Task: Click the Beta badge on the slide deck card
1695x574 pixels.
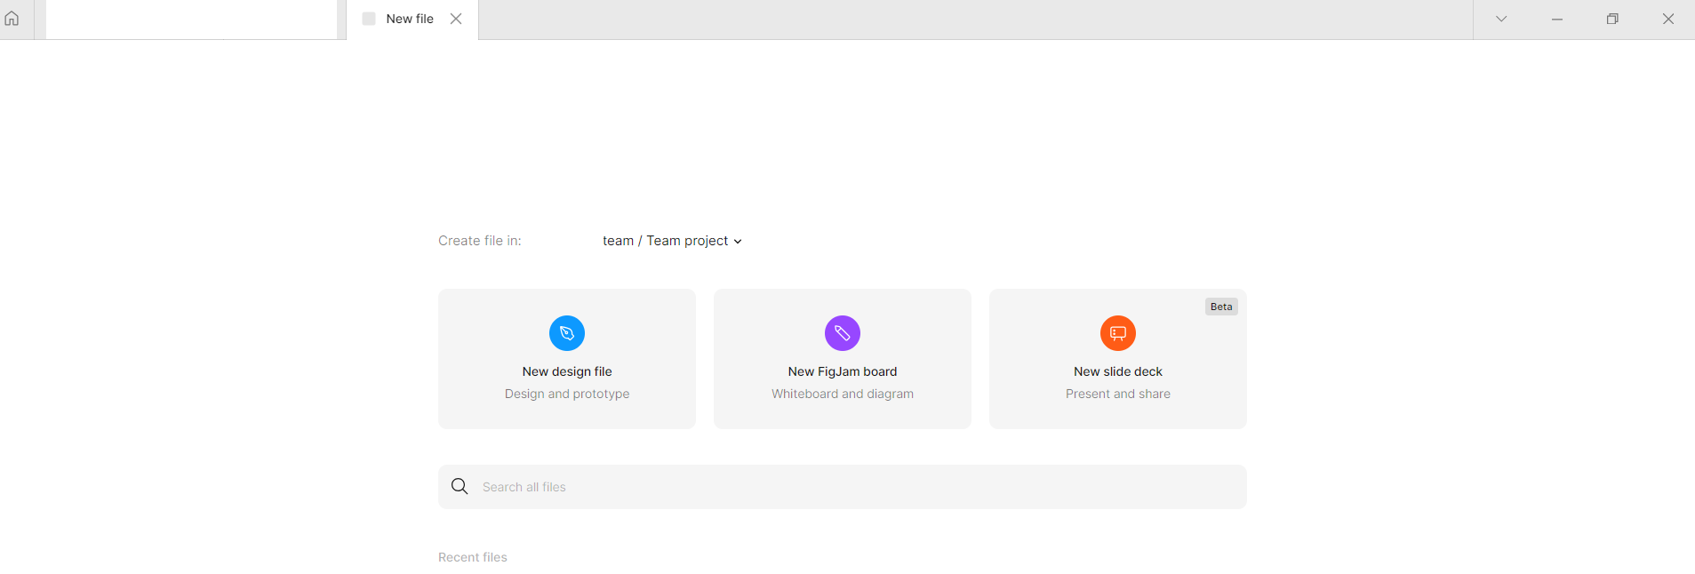Action: 1221,307
